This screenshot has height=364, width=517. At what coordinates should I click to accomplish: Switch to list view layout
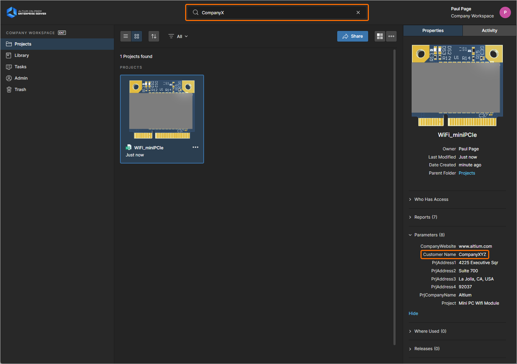126,36
